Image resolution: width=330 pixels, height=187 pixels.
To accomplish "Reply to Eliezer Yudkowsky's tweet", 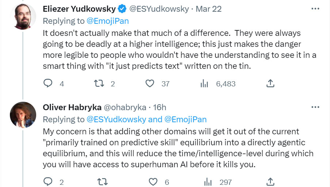I will (x=48, y=83).
